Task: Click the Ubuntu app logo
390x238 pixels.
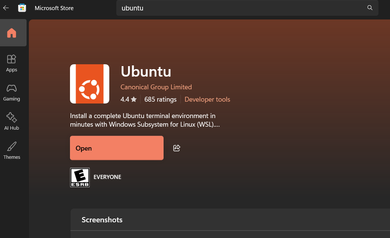Action: pos(89,84)
